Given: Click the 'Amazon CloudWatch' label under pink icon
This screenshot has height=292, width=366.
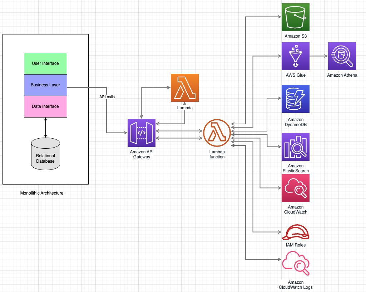Looking at the screenshot, I should [296, 209].
